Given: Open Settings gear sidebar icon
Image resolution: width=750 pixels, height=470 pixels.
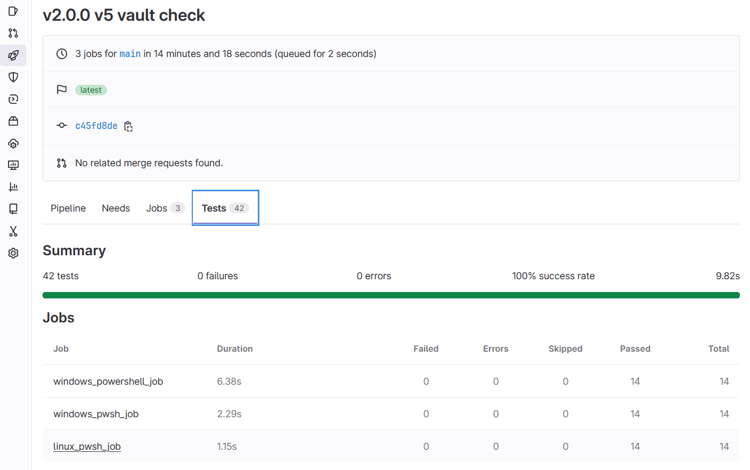Looking at the screenshot, I should 13,253.
